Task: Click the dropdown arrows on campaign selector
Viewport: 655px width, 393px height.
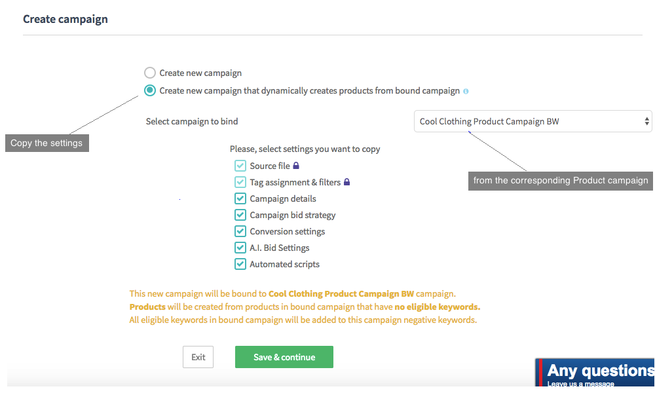Action: point(647,121)
